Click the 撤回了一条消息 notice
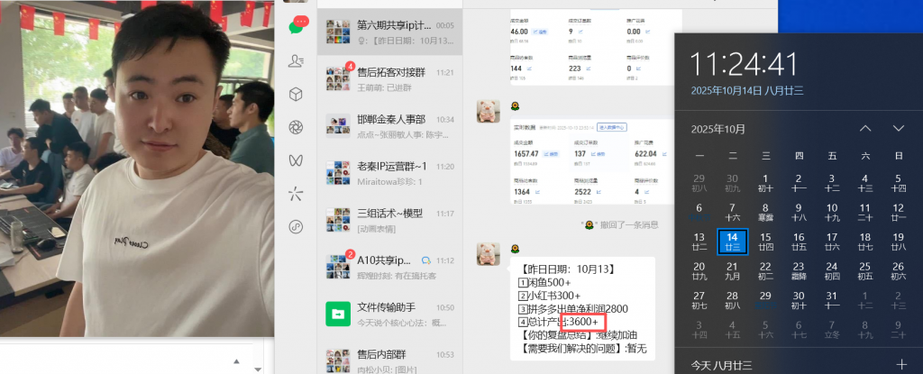The width and height of the screenshot is (923, 374). click(620, 225)
